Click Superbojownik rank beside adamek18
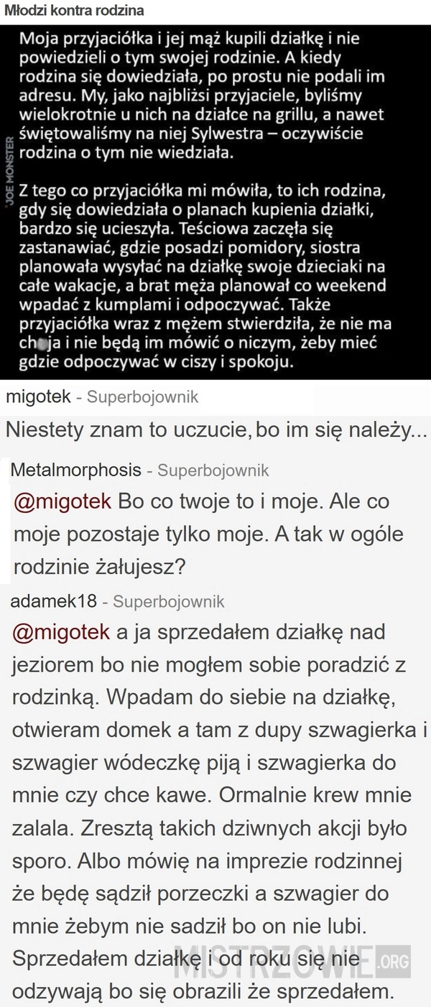The width and height of the screenshot is (431, 1007). point(169,601)
